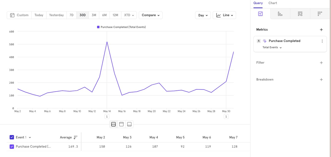Add a breakdown using the plus icon
The height and width of the screenshot is (157, 331).
click(x=321, y=80)
